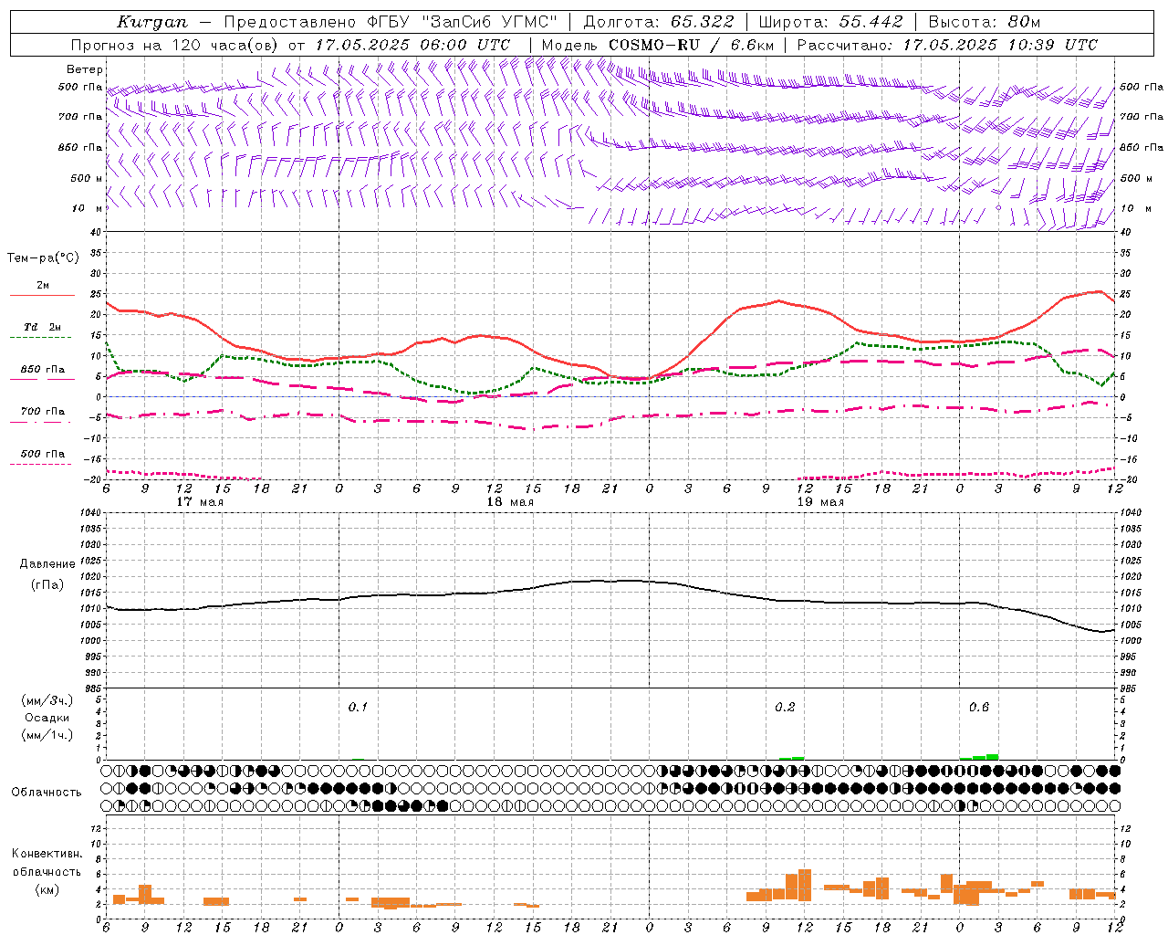Click the "850 гПа" temperature legend entry
Image resolution: width=1168 pixels, height=935 pixels.
[43, 370]
